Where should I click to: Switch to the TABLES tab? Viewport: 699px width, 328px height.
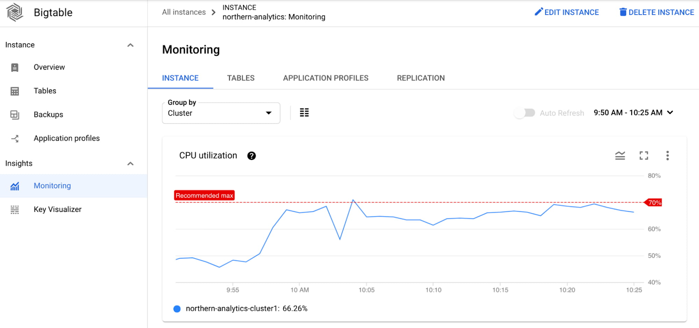click(x=241, y=78)
